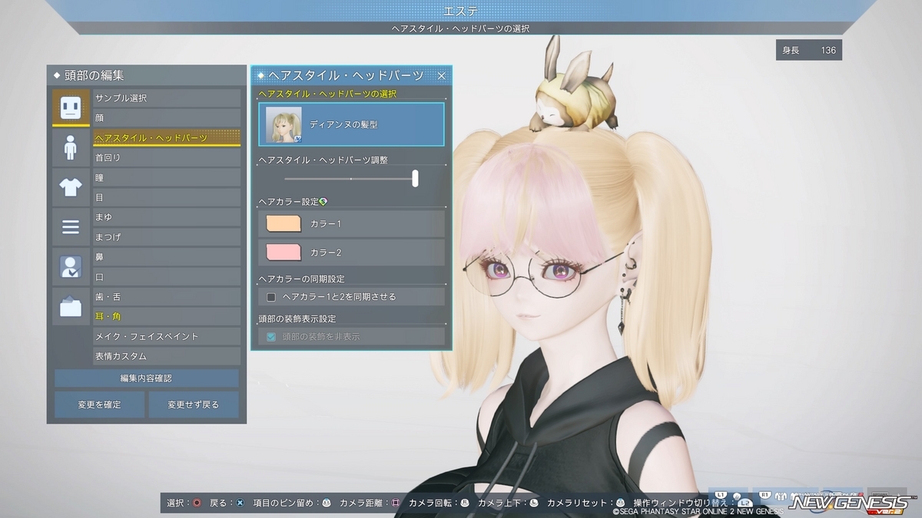Click 編集内容確認 button
Image resolution: width=922 pixels, height=518 pixels.
pos(146,378)
